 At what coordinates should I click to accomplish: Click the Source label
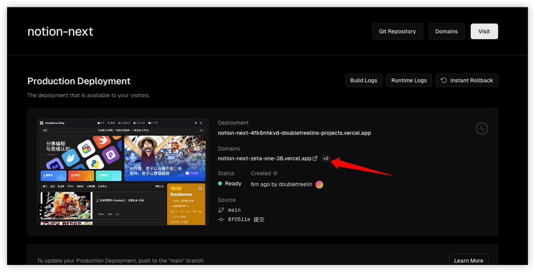click(x=227, y=200)
